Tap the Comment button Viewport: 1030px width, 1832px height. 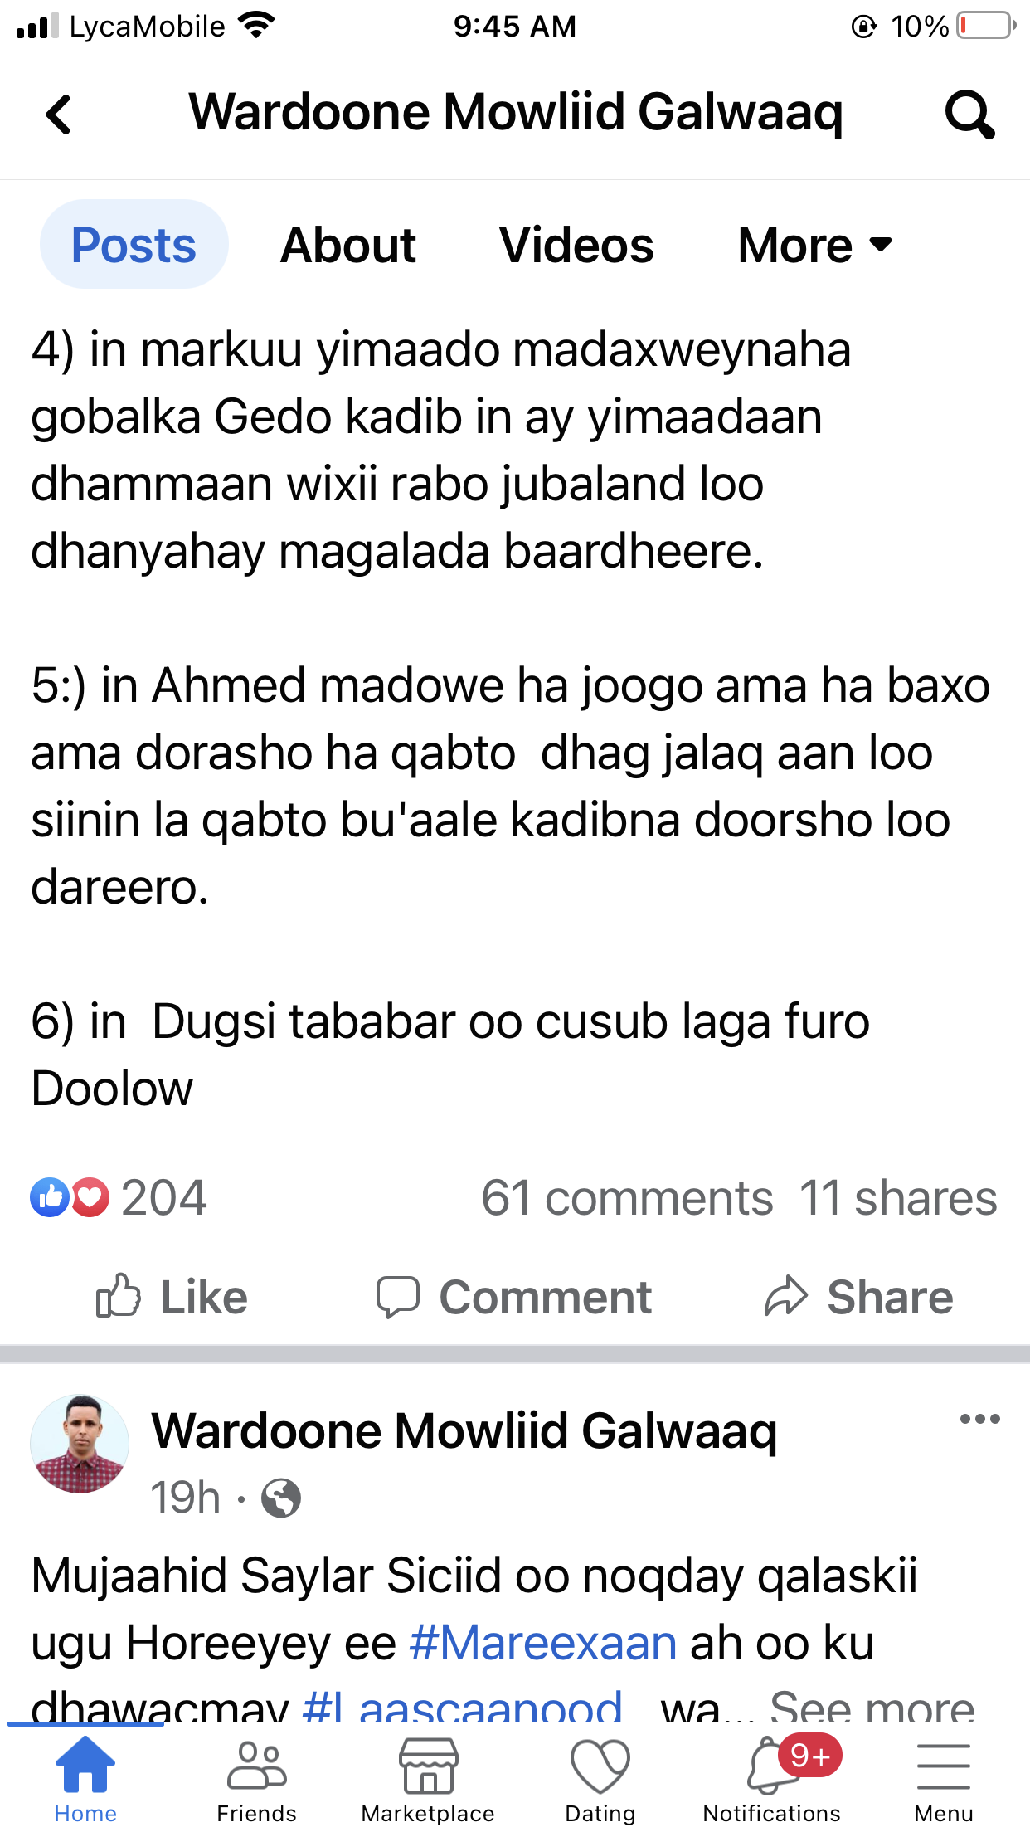[513, 1297]
